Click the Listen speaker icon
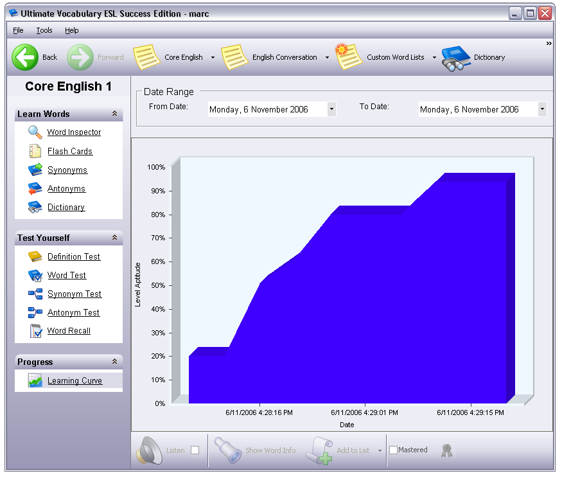562x478 pixels. pyautogui.click(x=149, y=450)
